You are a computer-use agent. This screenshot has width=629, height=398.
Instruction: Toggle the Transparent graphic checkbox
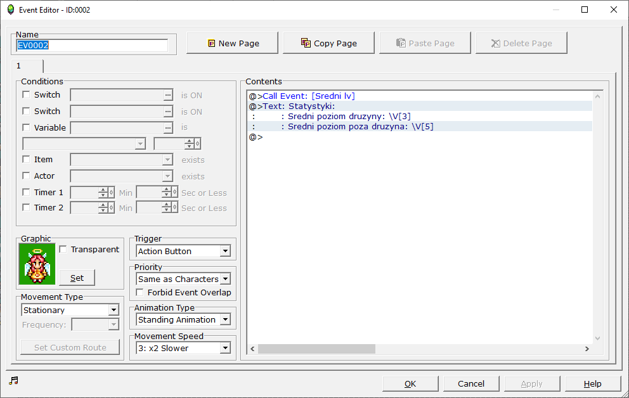(63, 249)
